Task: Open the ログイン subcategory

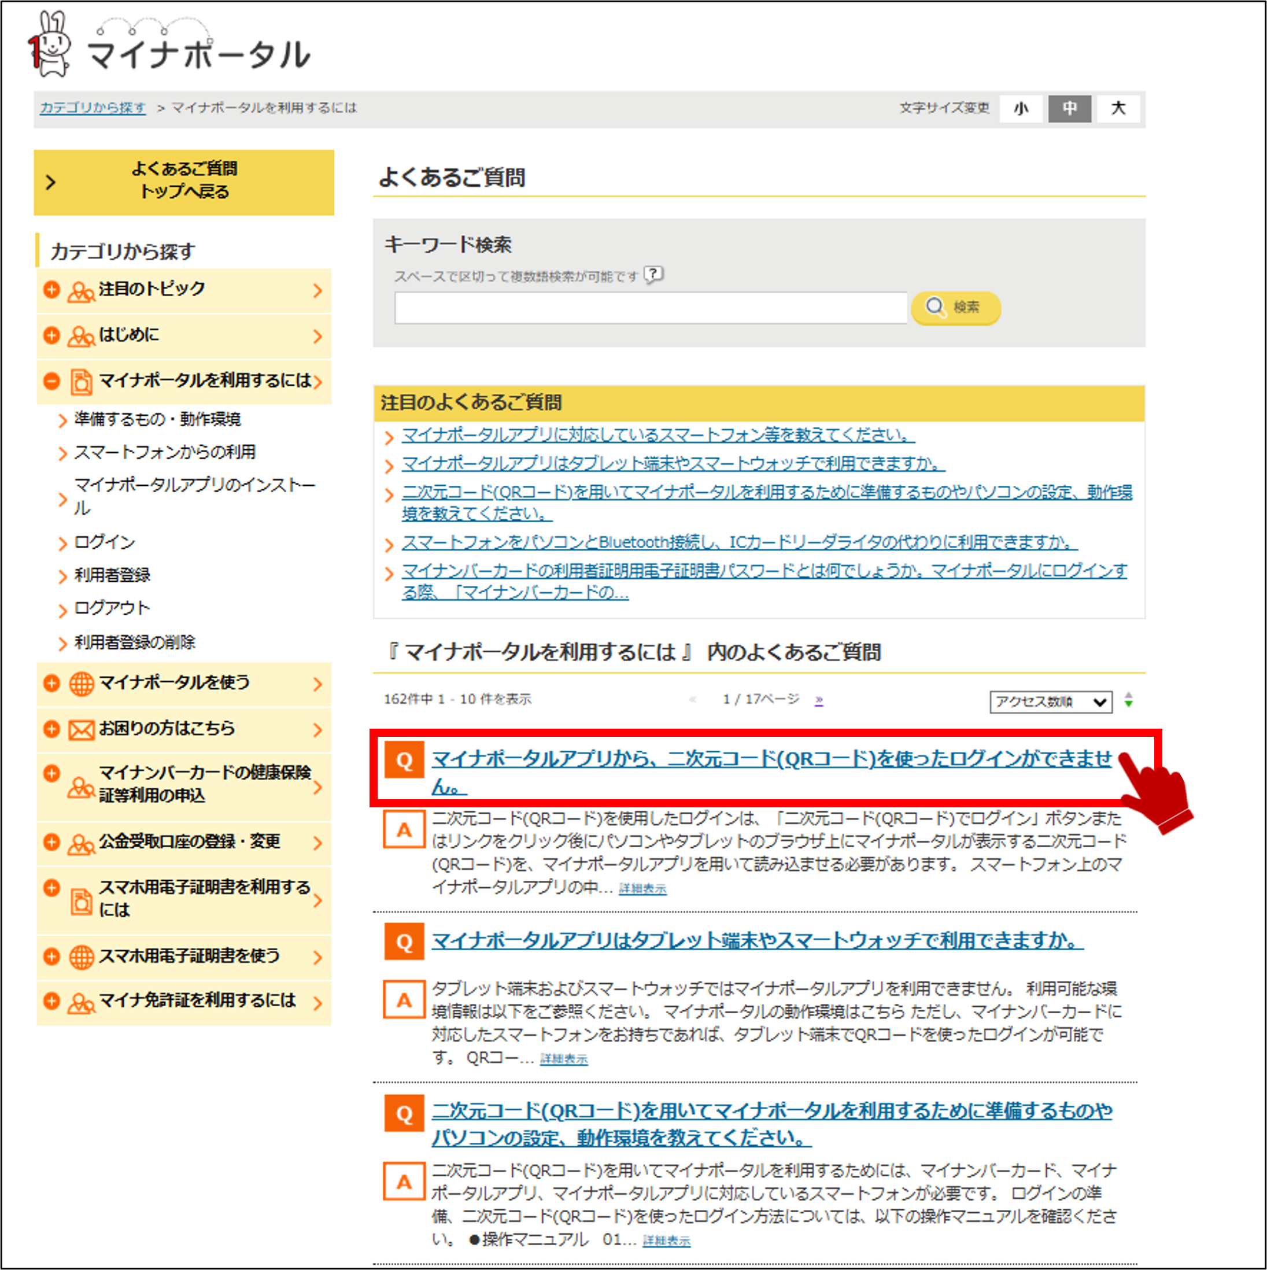Action: click(x=105, y=542)
